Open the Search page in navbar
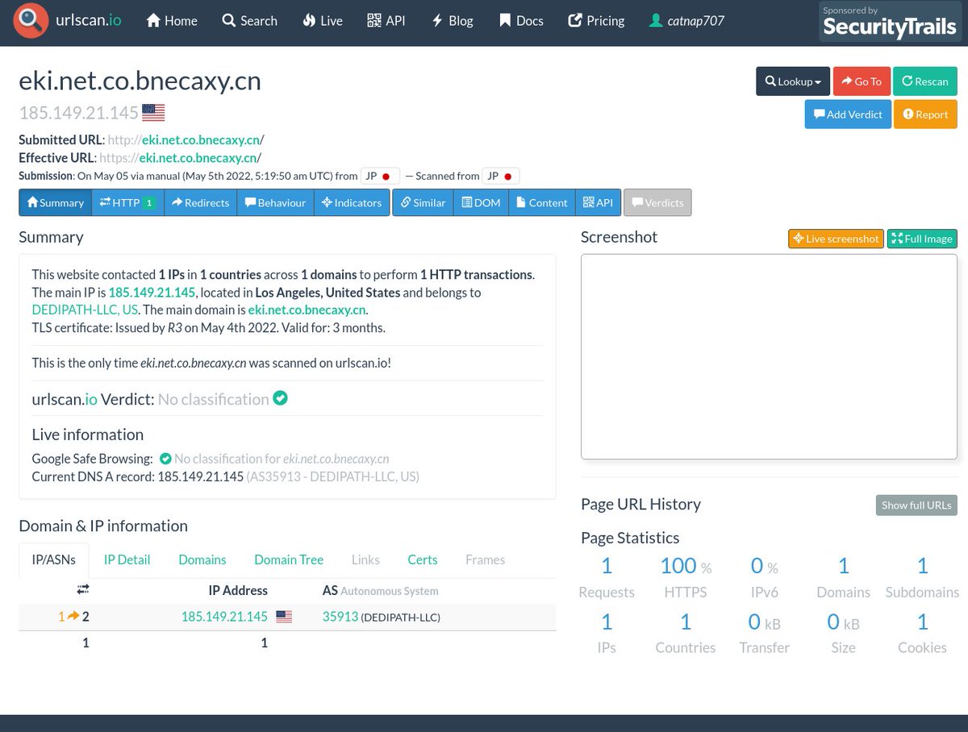This screenshot has width=968, height=732. [x=249, y=21]
